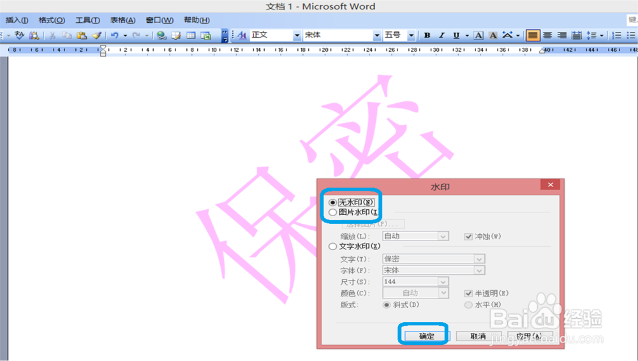Open the 缩放 scale dropdown
The width and height of the screenshot is (638, 361).
pos(443,237)
